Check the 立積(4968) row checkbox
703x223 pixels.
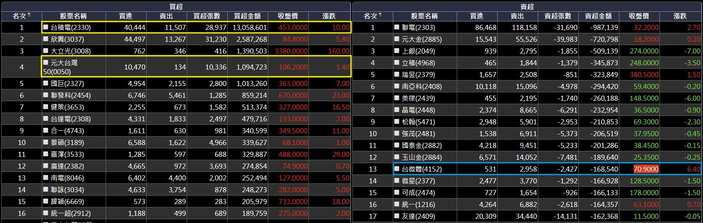(397, 62)
